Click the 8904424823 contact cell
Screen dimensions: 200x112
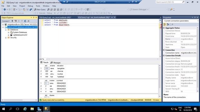point(61,86)
